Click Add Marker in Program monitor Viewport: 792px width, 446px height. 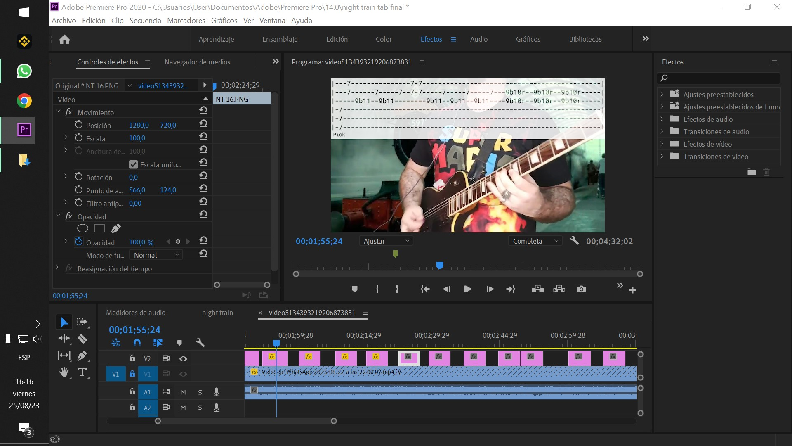click(x=354, y=289)
